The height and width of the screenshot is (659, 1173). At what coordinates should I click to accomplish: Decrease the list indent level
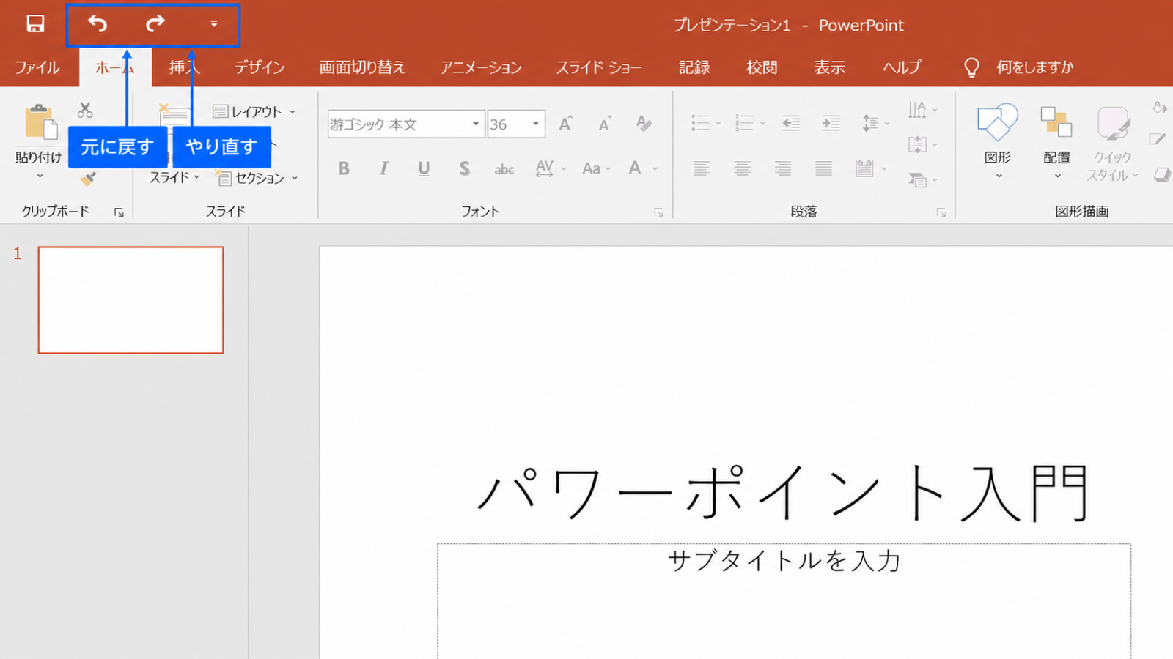coord(790,123)
